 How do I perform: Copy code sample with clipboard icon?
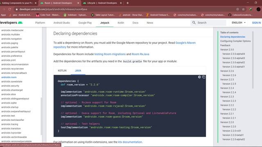204,77
